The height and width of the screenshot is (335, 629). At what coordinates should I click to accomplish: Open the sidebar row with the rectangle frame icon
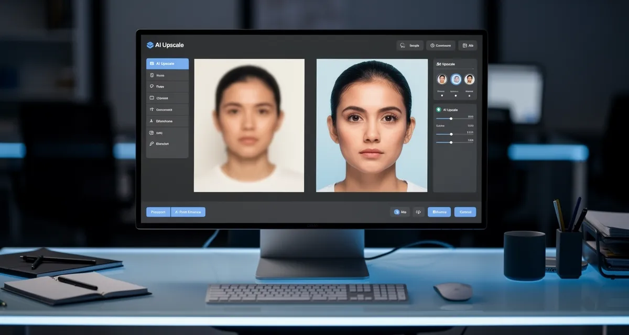167,98
